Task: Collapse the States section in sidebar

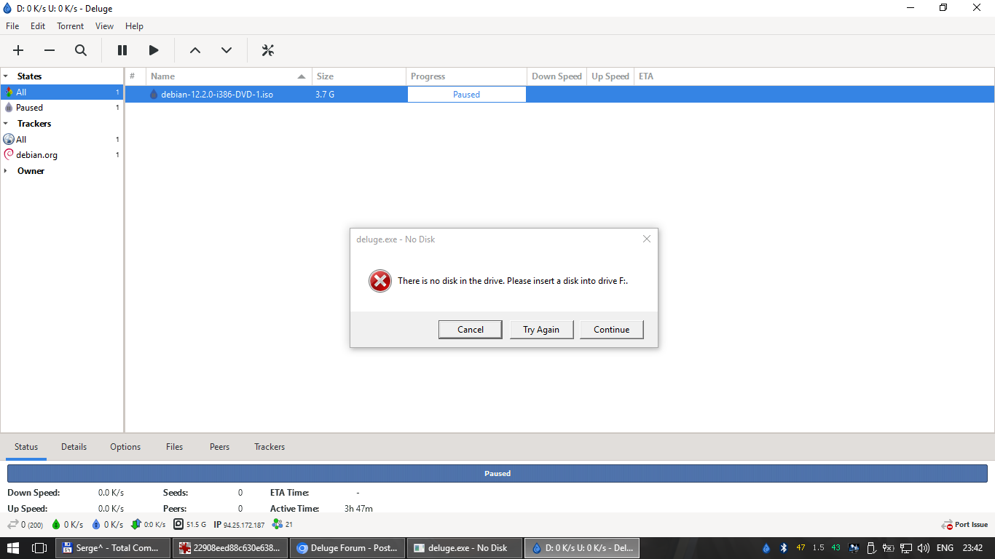Action: click(6, 76)
